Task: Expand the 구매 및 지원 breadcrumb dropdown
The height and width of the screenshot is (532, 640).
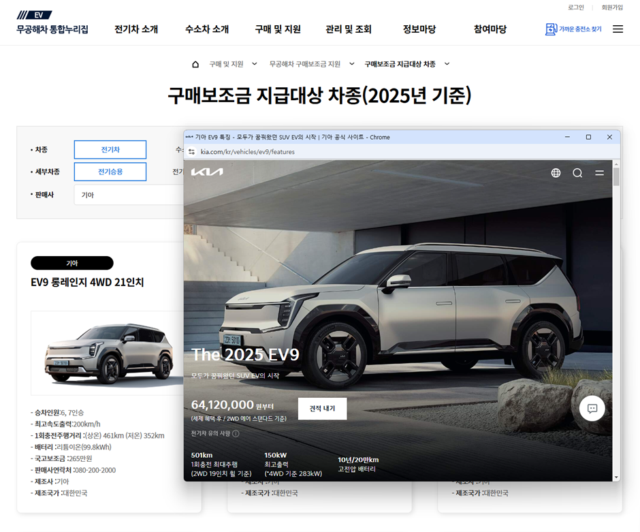Action: coord(254,64)
